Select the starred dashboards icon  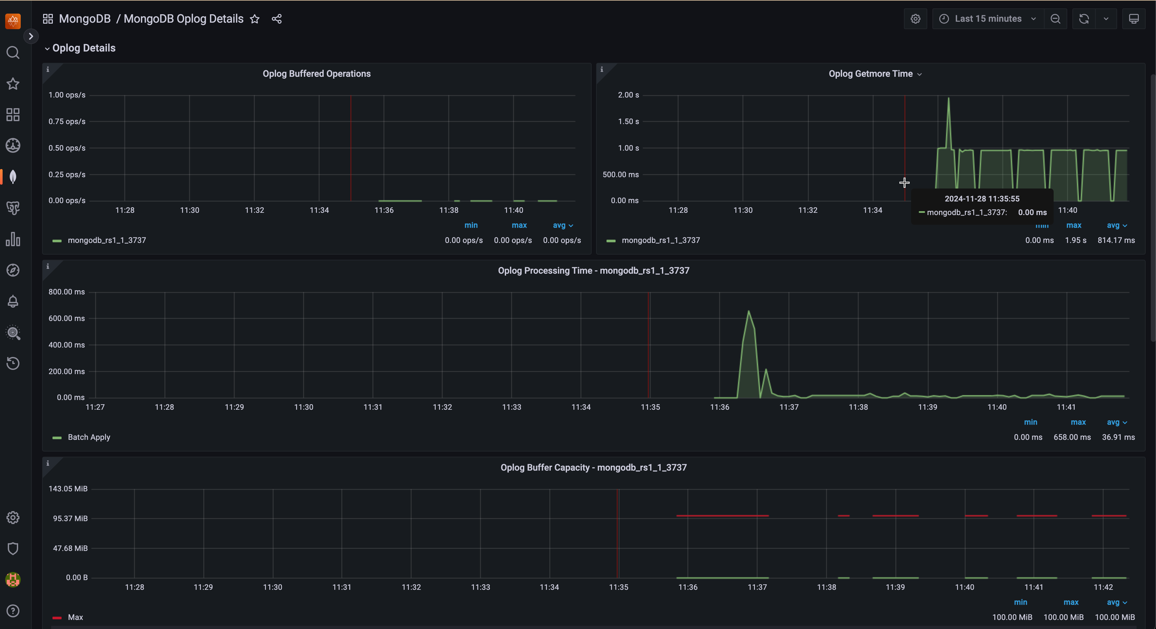point(13,84)
